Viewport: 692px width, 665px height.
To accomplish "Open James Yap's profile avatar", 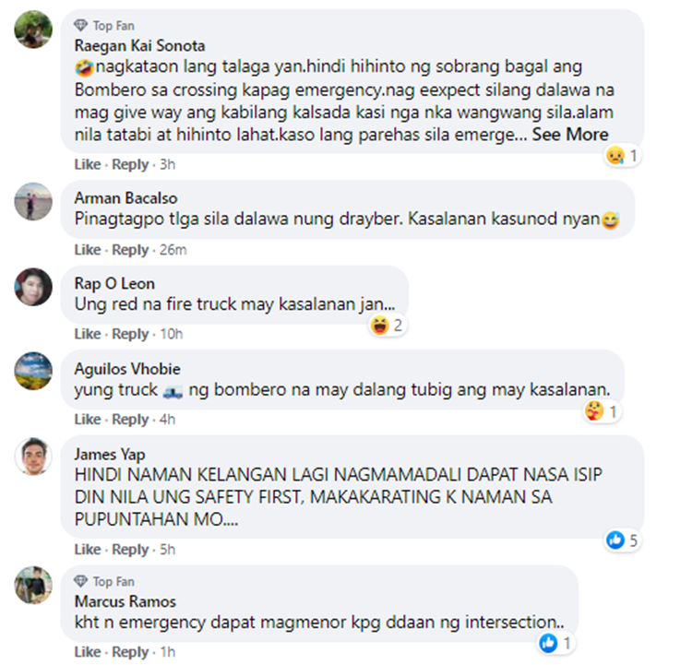I will [33, 457].
